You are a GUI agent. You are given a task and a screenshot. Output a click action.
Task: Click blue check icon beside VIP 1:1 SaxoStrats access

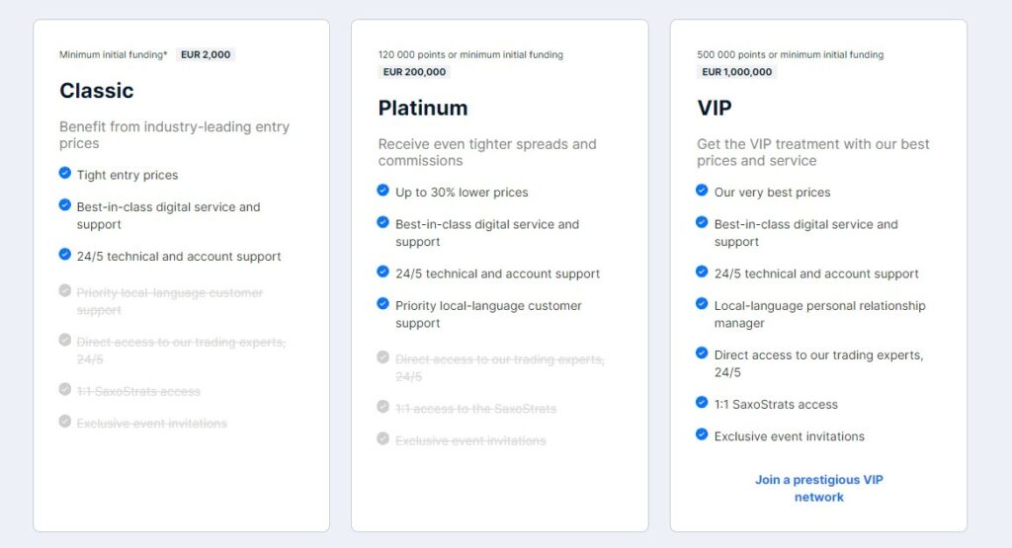[702, 402]
